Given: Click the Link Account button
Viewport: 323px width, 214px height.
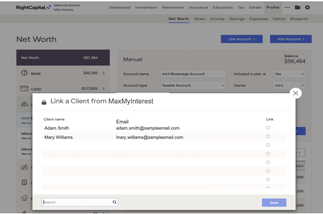Looking at the screenshot, I should point(242,39).
